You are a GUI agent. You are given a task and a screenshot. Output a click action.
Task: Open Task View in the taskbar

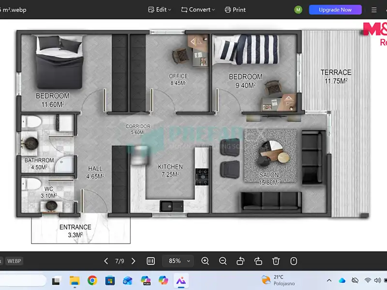(56, 281)
